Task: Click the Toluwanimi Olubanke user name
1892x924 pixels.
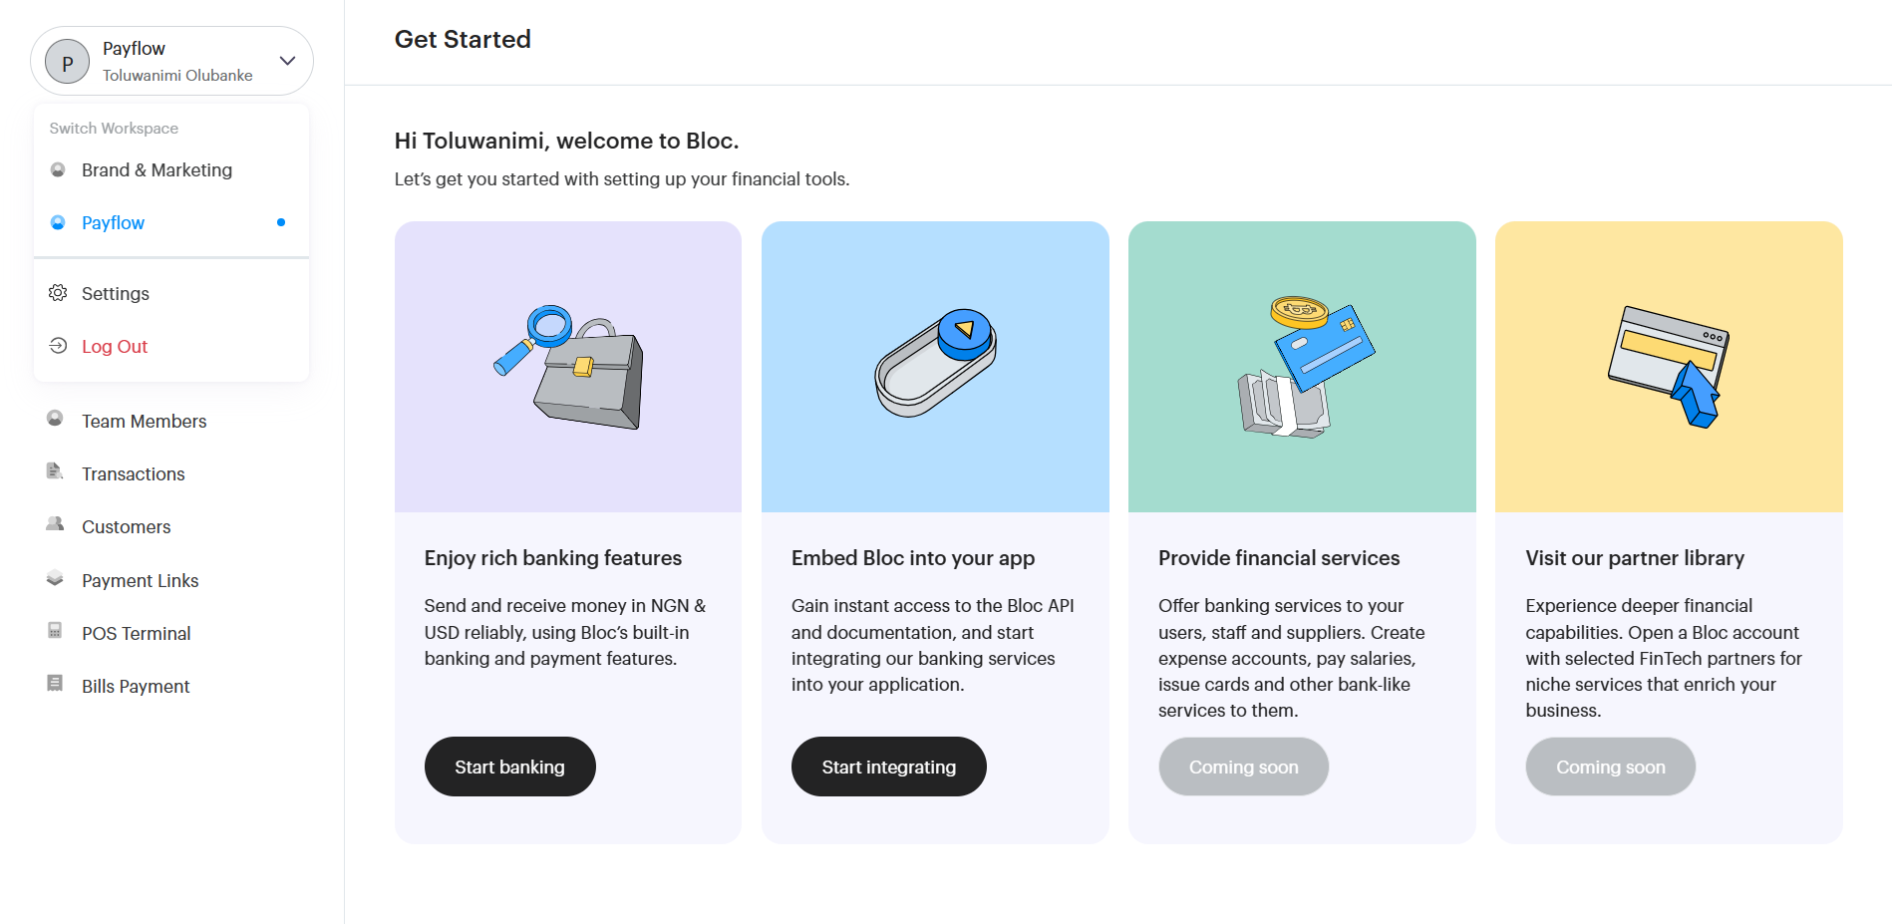Action: tap(177, 76)
